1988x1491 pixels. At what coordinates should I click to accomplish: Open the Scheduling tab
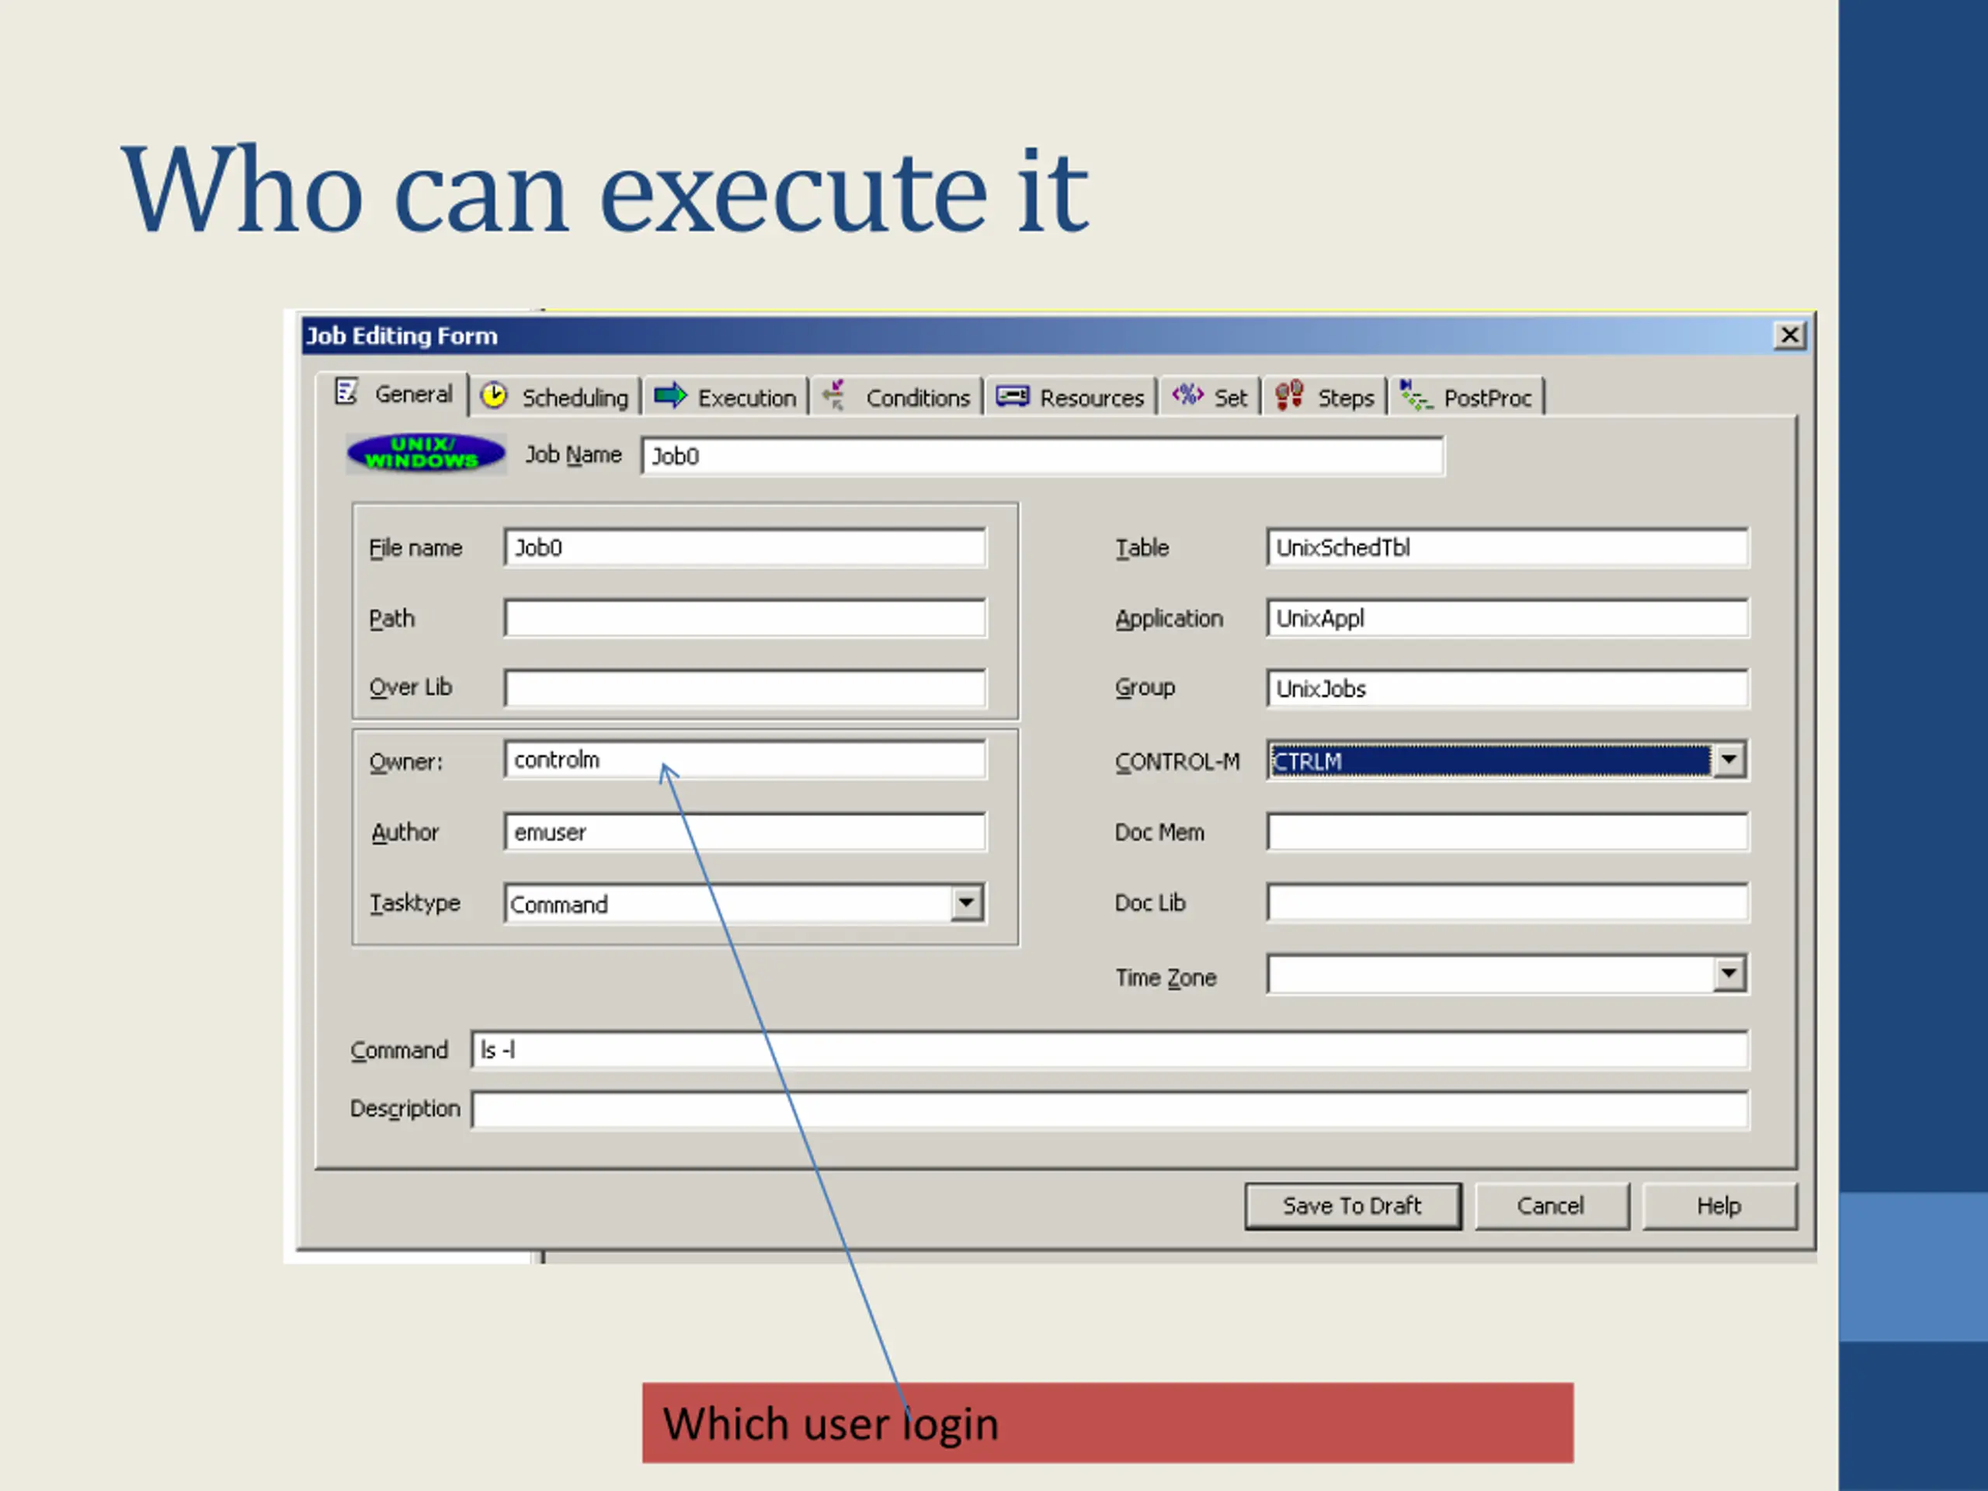(554, 396)
